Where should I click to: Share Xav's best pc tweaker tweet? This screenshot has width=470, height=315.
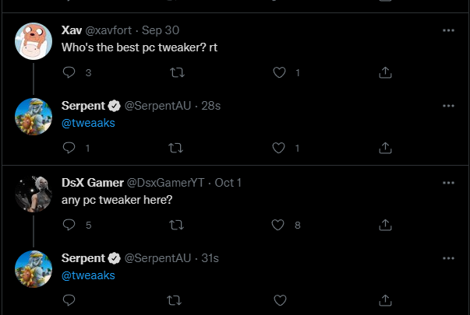tap(384, 72)
